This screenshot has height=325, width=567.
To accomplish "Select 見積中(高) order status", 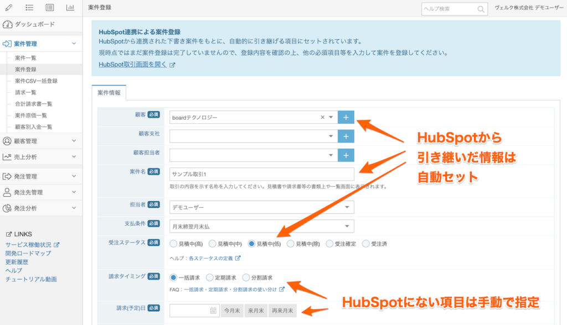I will point(173,244).
